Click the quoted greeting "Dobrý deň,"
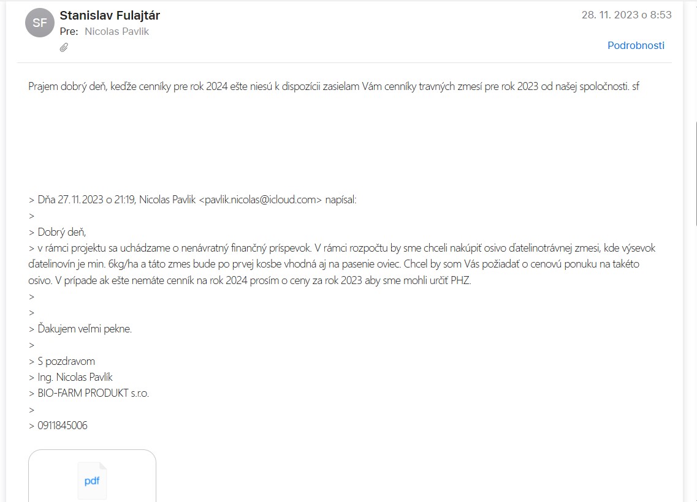 coord(62,232)
